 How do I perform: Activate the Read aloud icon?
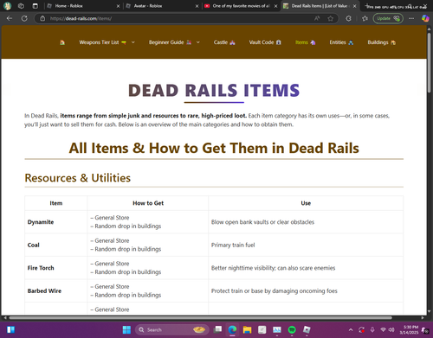point(317,18)
